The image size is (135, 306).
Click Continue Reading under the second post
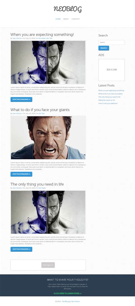[21, 174]
